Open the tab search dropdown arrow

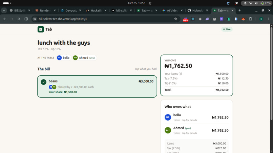coord(4,10)
